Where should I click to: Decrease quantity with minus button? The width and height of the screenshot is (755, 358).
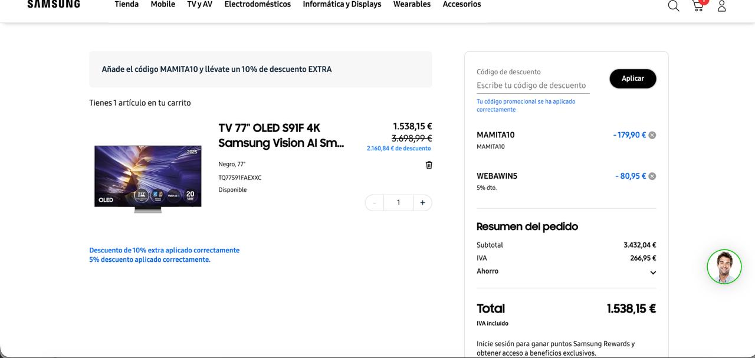point(375,203)
